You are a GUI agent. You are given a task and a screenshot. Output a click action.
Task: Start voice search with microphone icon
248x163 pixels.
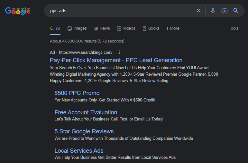click(213, 11)
